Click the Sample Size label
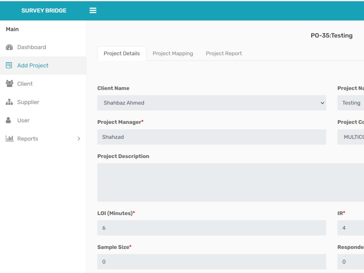This screenshot has width=364, height=273. pyautogui.click(x=114, y=247)
